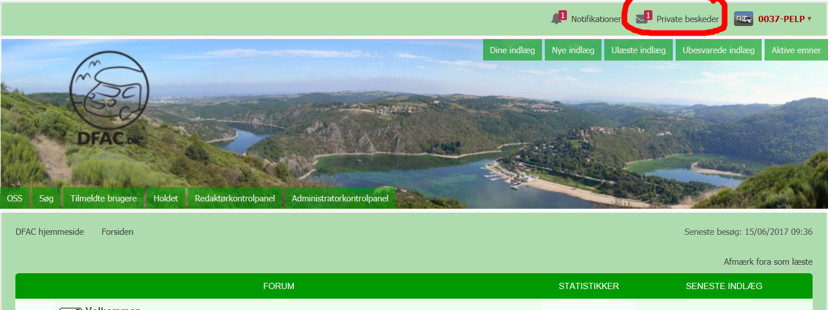Click the red private message count badge
The image size is (828, 310).
pos(648,15)
